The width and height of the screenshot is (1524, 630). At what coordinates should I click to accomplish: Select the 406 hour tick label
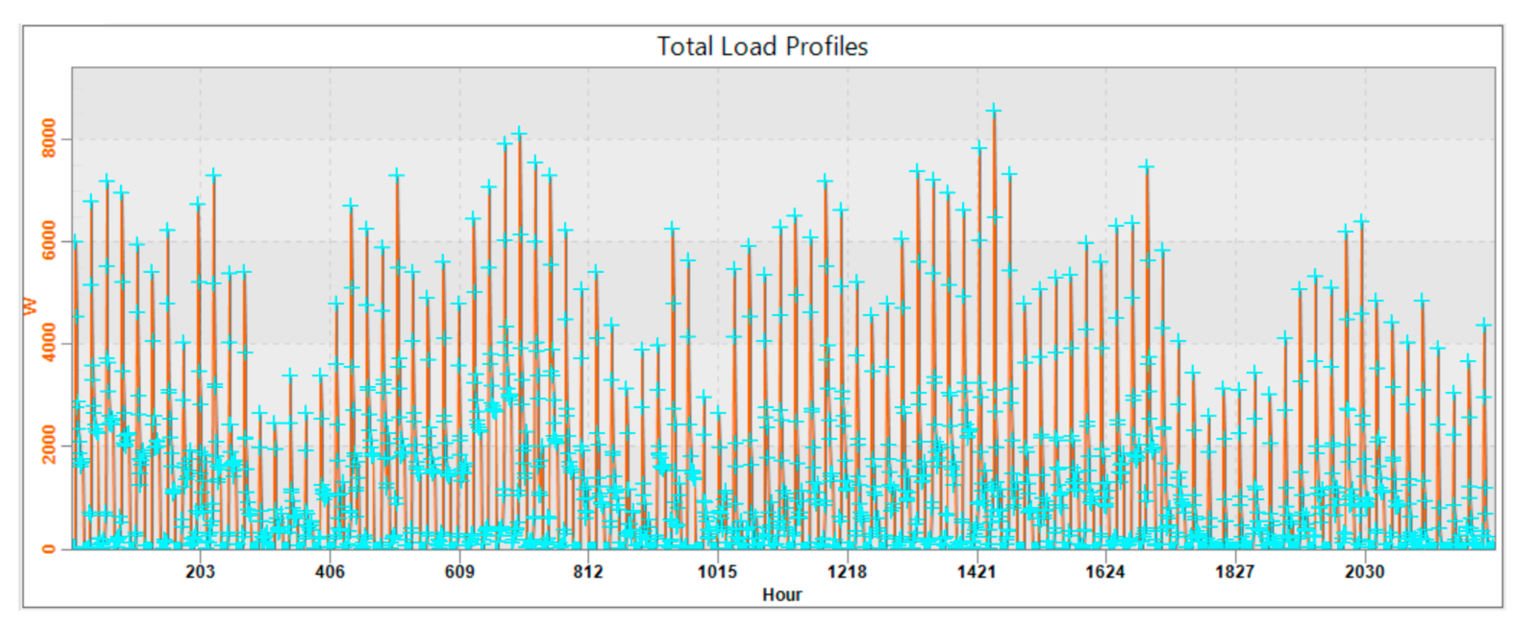pyautogui.click(x=330, y=572)
